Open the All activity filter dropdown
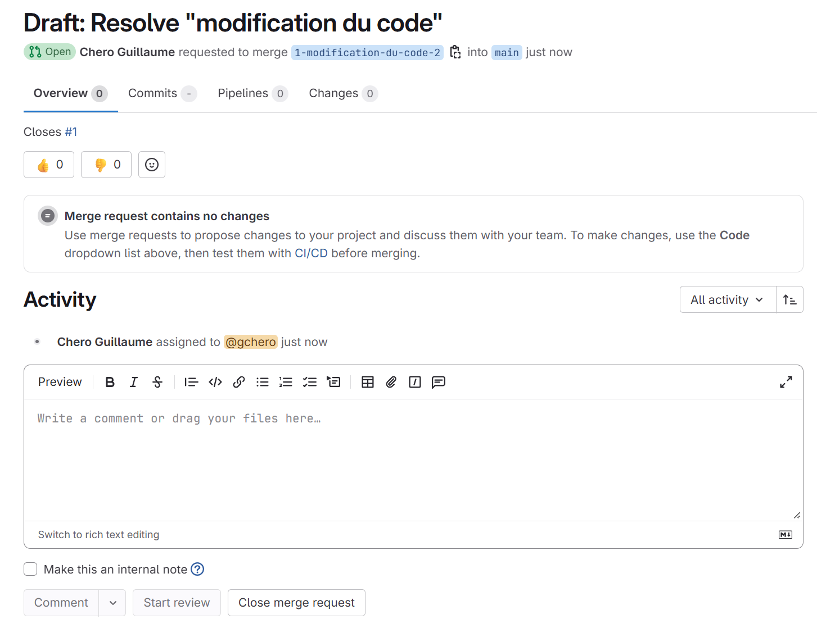Image resolution: width=817 pixels, height=628 pixels. 727,300
